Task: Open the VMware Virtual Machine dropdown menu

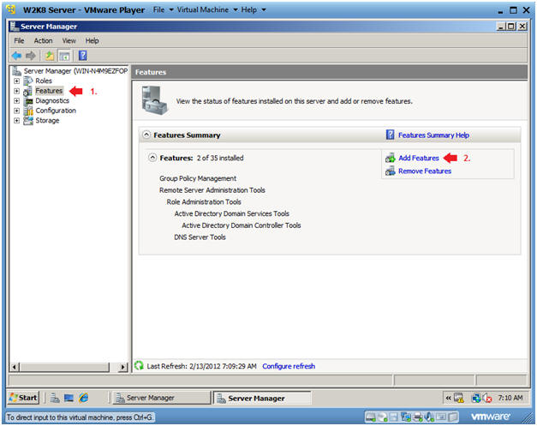Action: pyautogui.click(x=207, y=10)
